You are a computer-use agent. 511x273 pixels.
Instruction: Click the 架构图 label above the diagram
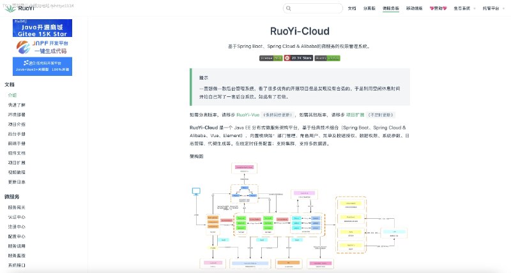(197, 156)
